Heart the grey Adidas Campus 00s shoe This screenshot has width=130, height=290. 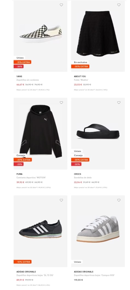[119, 200]
